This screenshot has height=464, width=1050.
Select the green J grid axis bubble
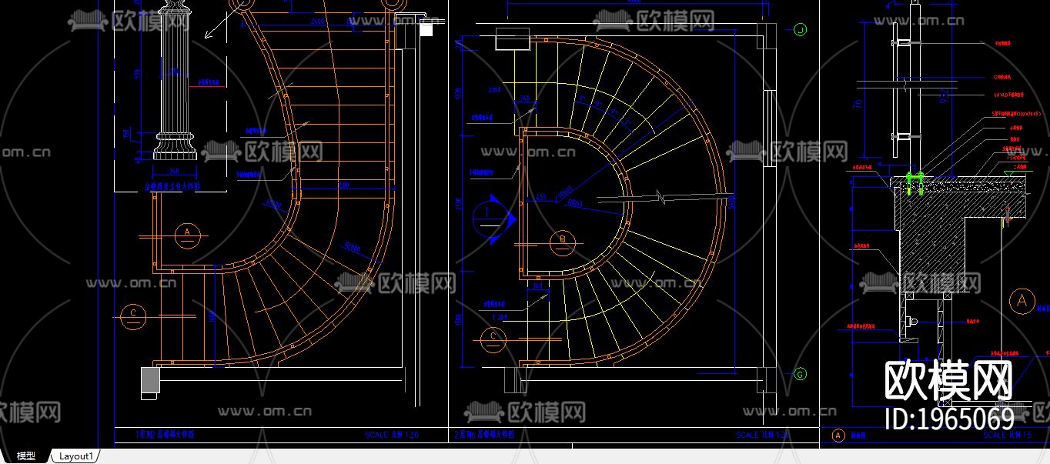(x=800, y=30)
